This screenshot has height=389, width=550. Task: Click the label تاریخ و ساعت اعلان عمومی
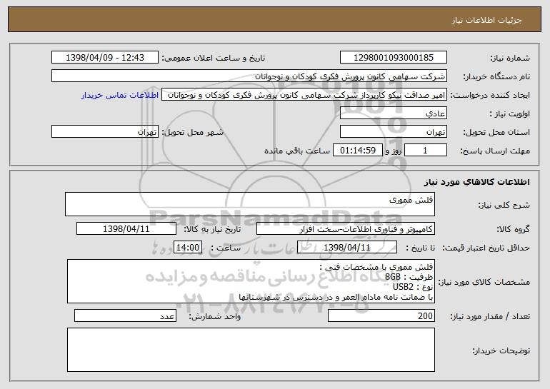point(214,58)
